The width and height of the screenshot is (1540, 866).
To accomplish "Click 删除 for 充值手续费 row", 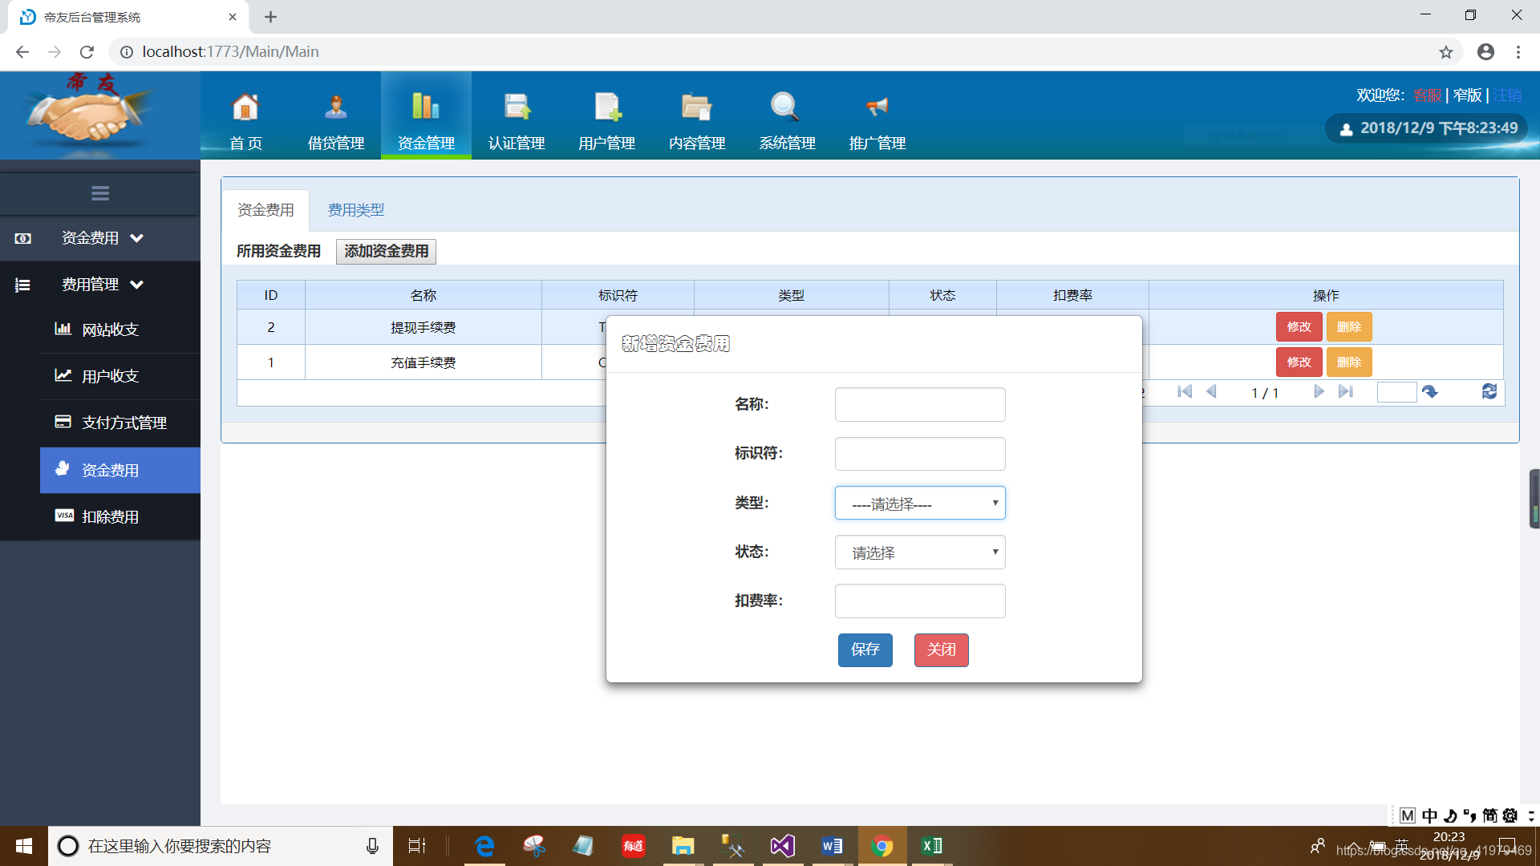I will point(1349,362).
